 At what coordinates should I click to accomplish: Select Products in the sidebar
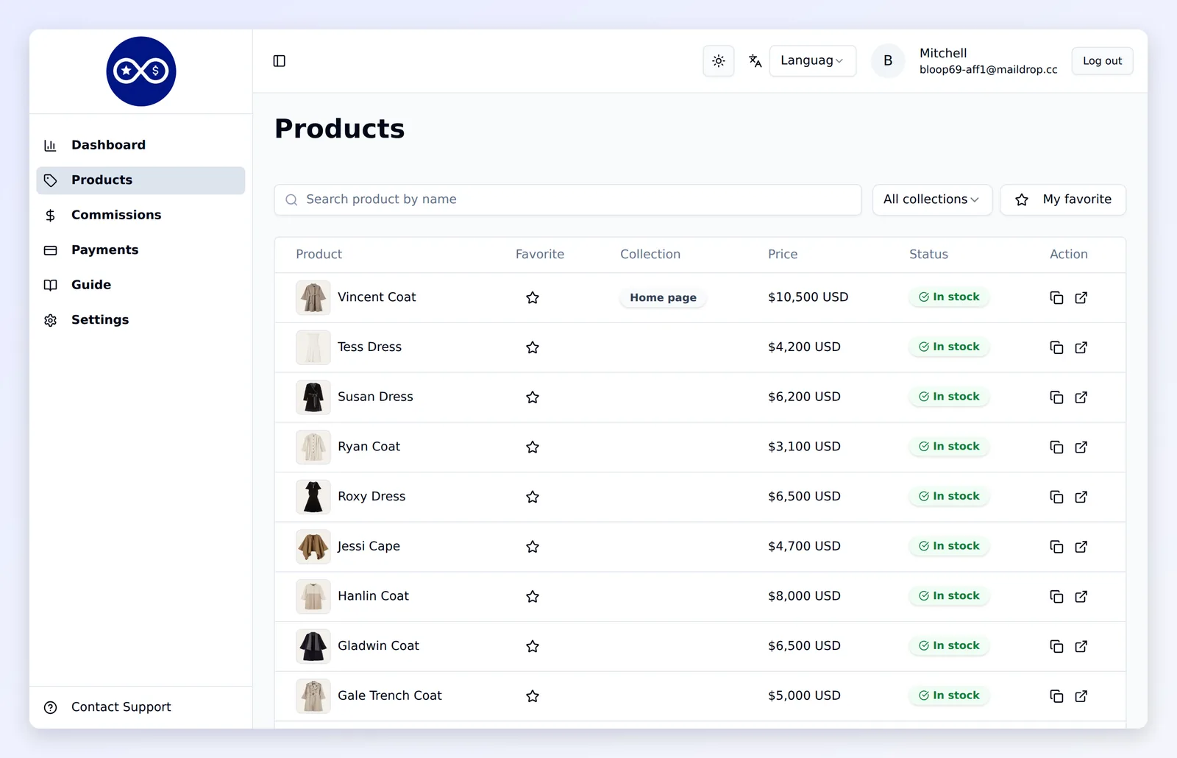(x=141, y=180)
